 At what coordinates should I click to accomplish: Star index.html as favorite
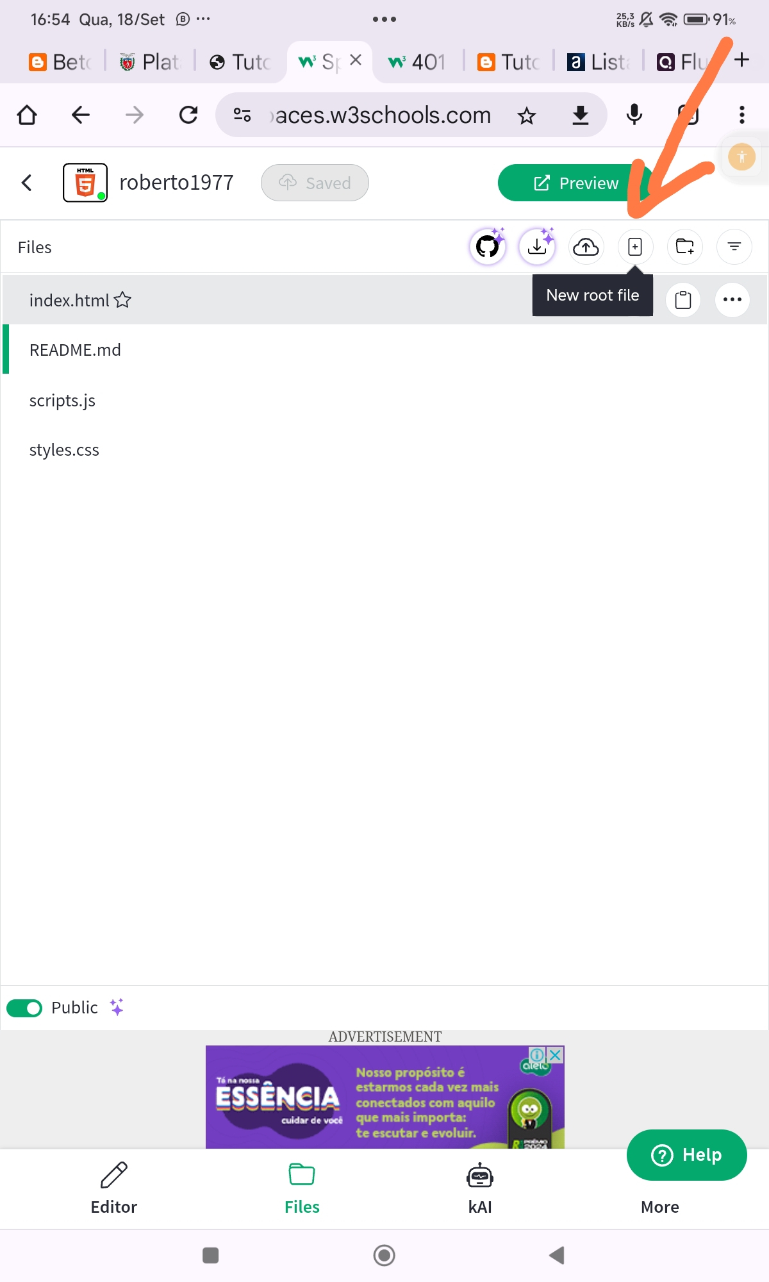coord(122,300)
